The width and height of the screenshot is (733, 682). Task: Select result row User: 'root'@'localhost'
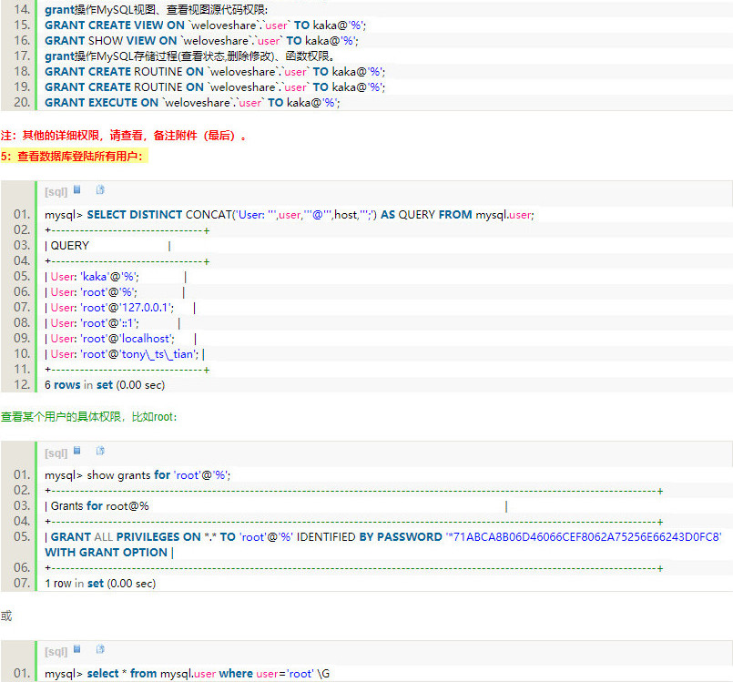[120, 339]
